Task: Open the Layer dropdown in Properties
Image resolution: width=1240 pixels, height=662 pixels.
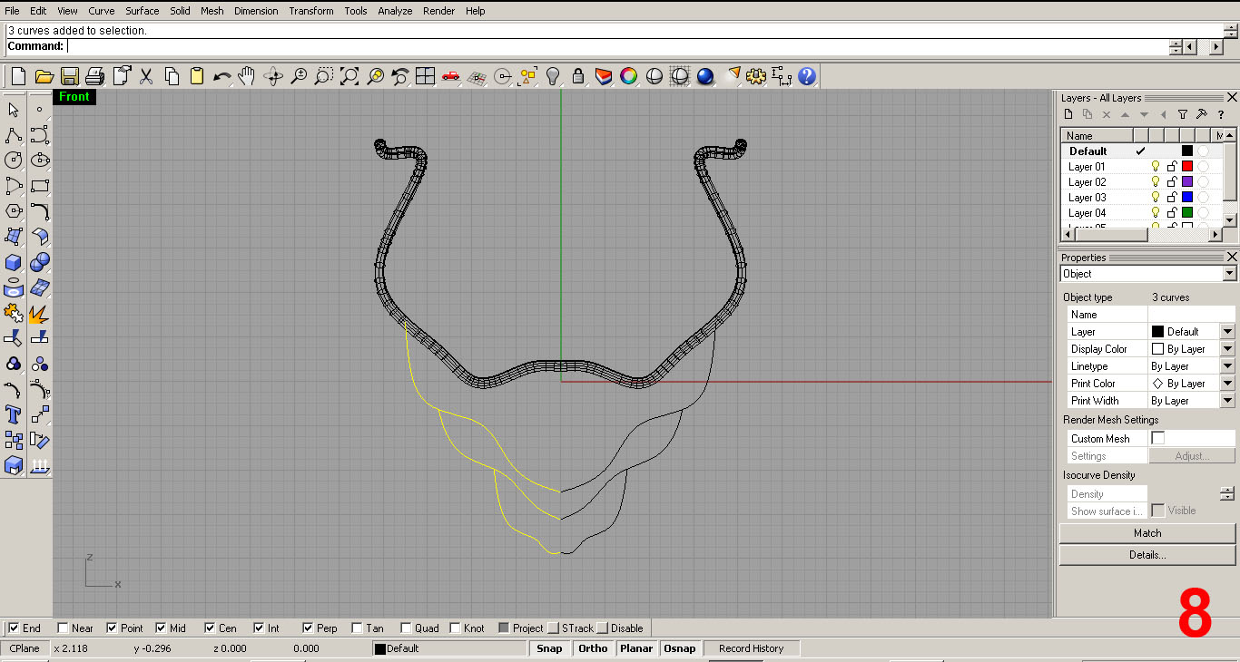Action: [1227, 332]
